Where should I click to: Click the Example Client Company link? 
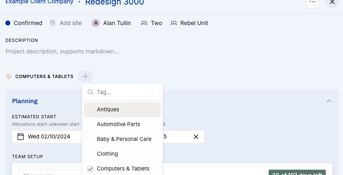[39, 2]
